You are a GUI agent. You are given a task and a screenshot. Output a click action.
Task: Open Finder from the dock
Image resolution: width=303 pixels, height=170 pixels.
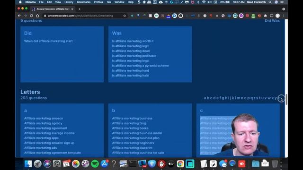(28, 164)
